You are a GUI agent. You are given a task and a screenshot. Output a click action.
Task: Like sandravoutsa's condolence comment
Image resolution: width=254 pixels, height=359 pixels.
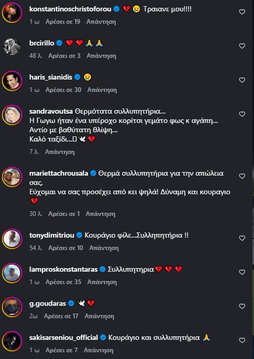pos(242,114)
